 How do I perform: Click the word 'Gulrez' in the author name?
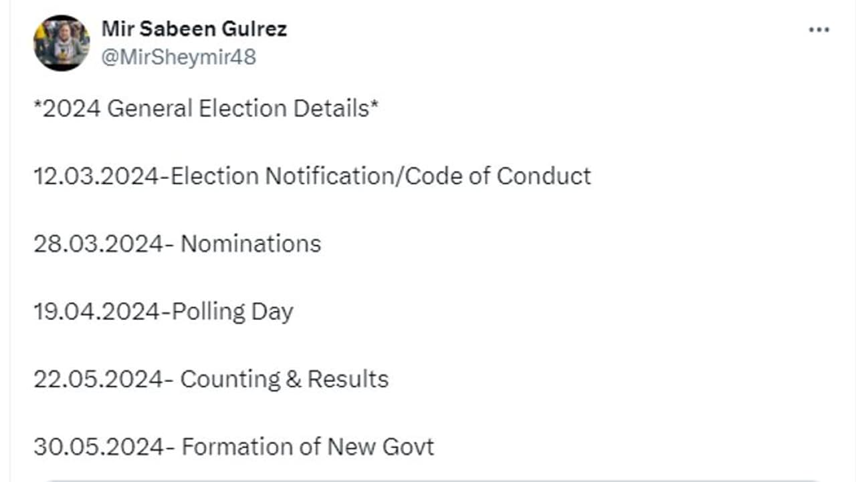259,29
